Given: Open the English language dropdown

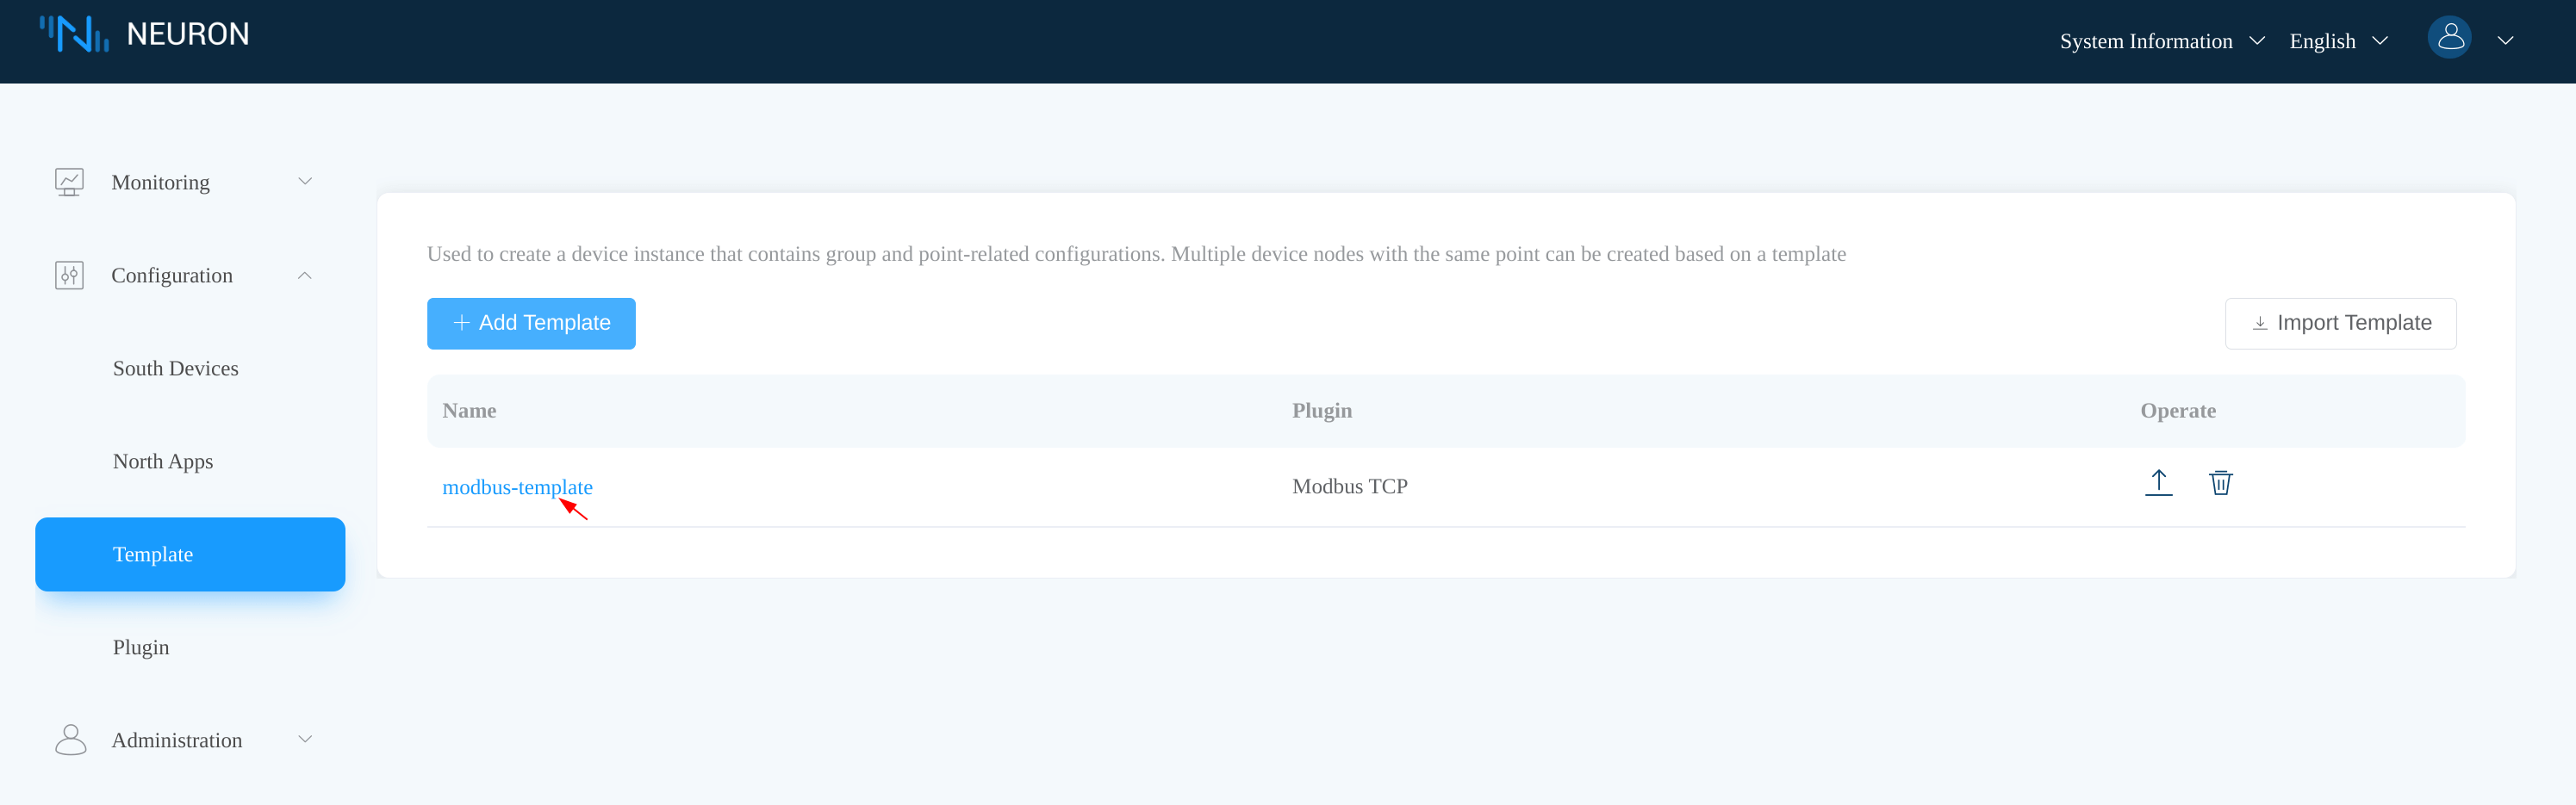Looking at the screenshot, I should (2337, 41).
